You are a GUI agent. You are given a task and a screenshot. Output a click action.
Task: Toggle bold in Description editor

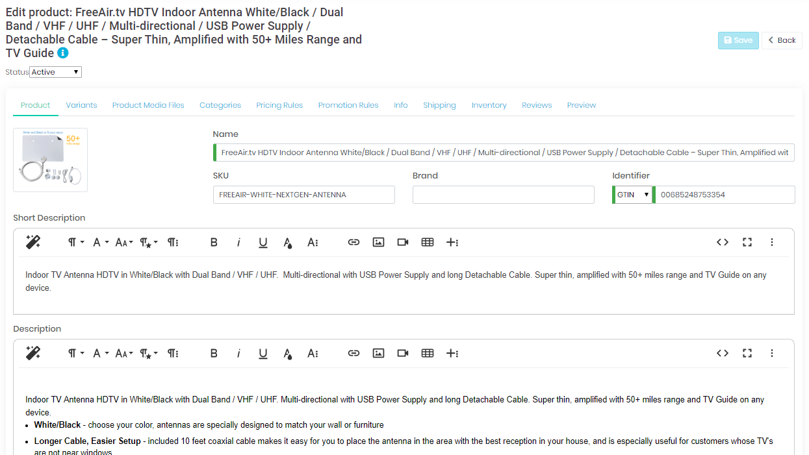point(214,353)
